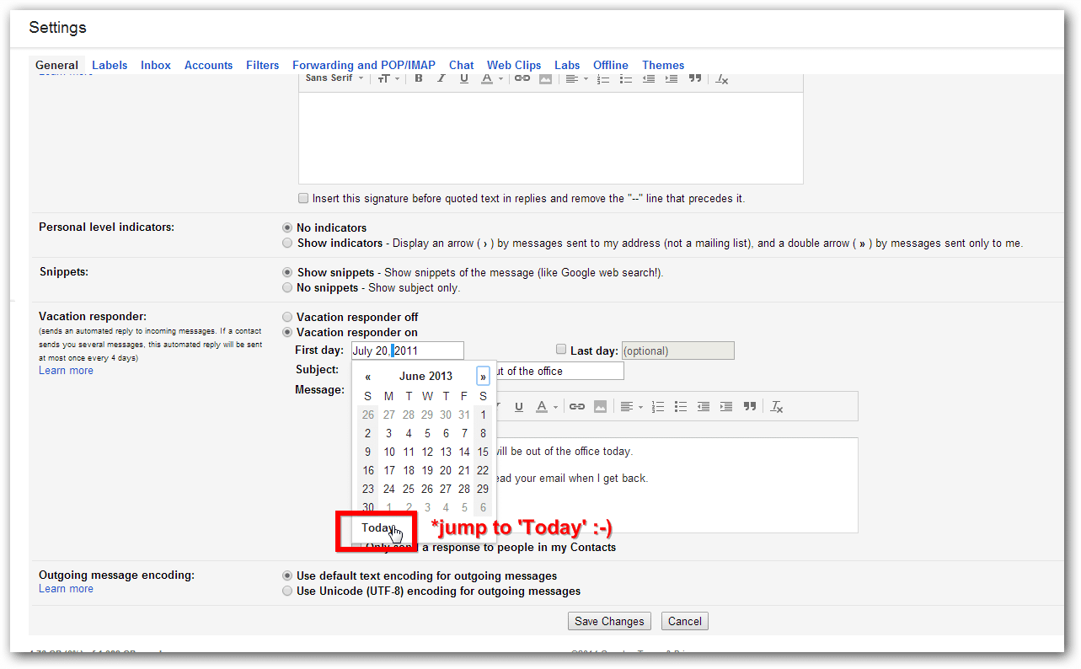This screenshot has width=1081, height=669.
Task: Switch to the Filters tab
Action: pyautogui.click(x=262, y=65)
